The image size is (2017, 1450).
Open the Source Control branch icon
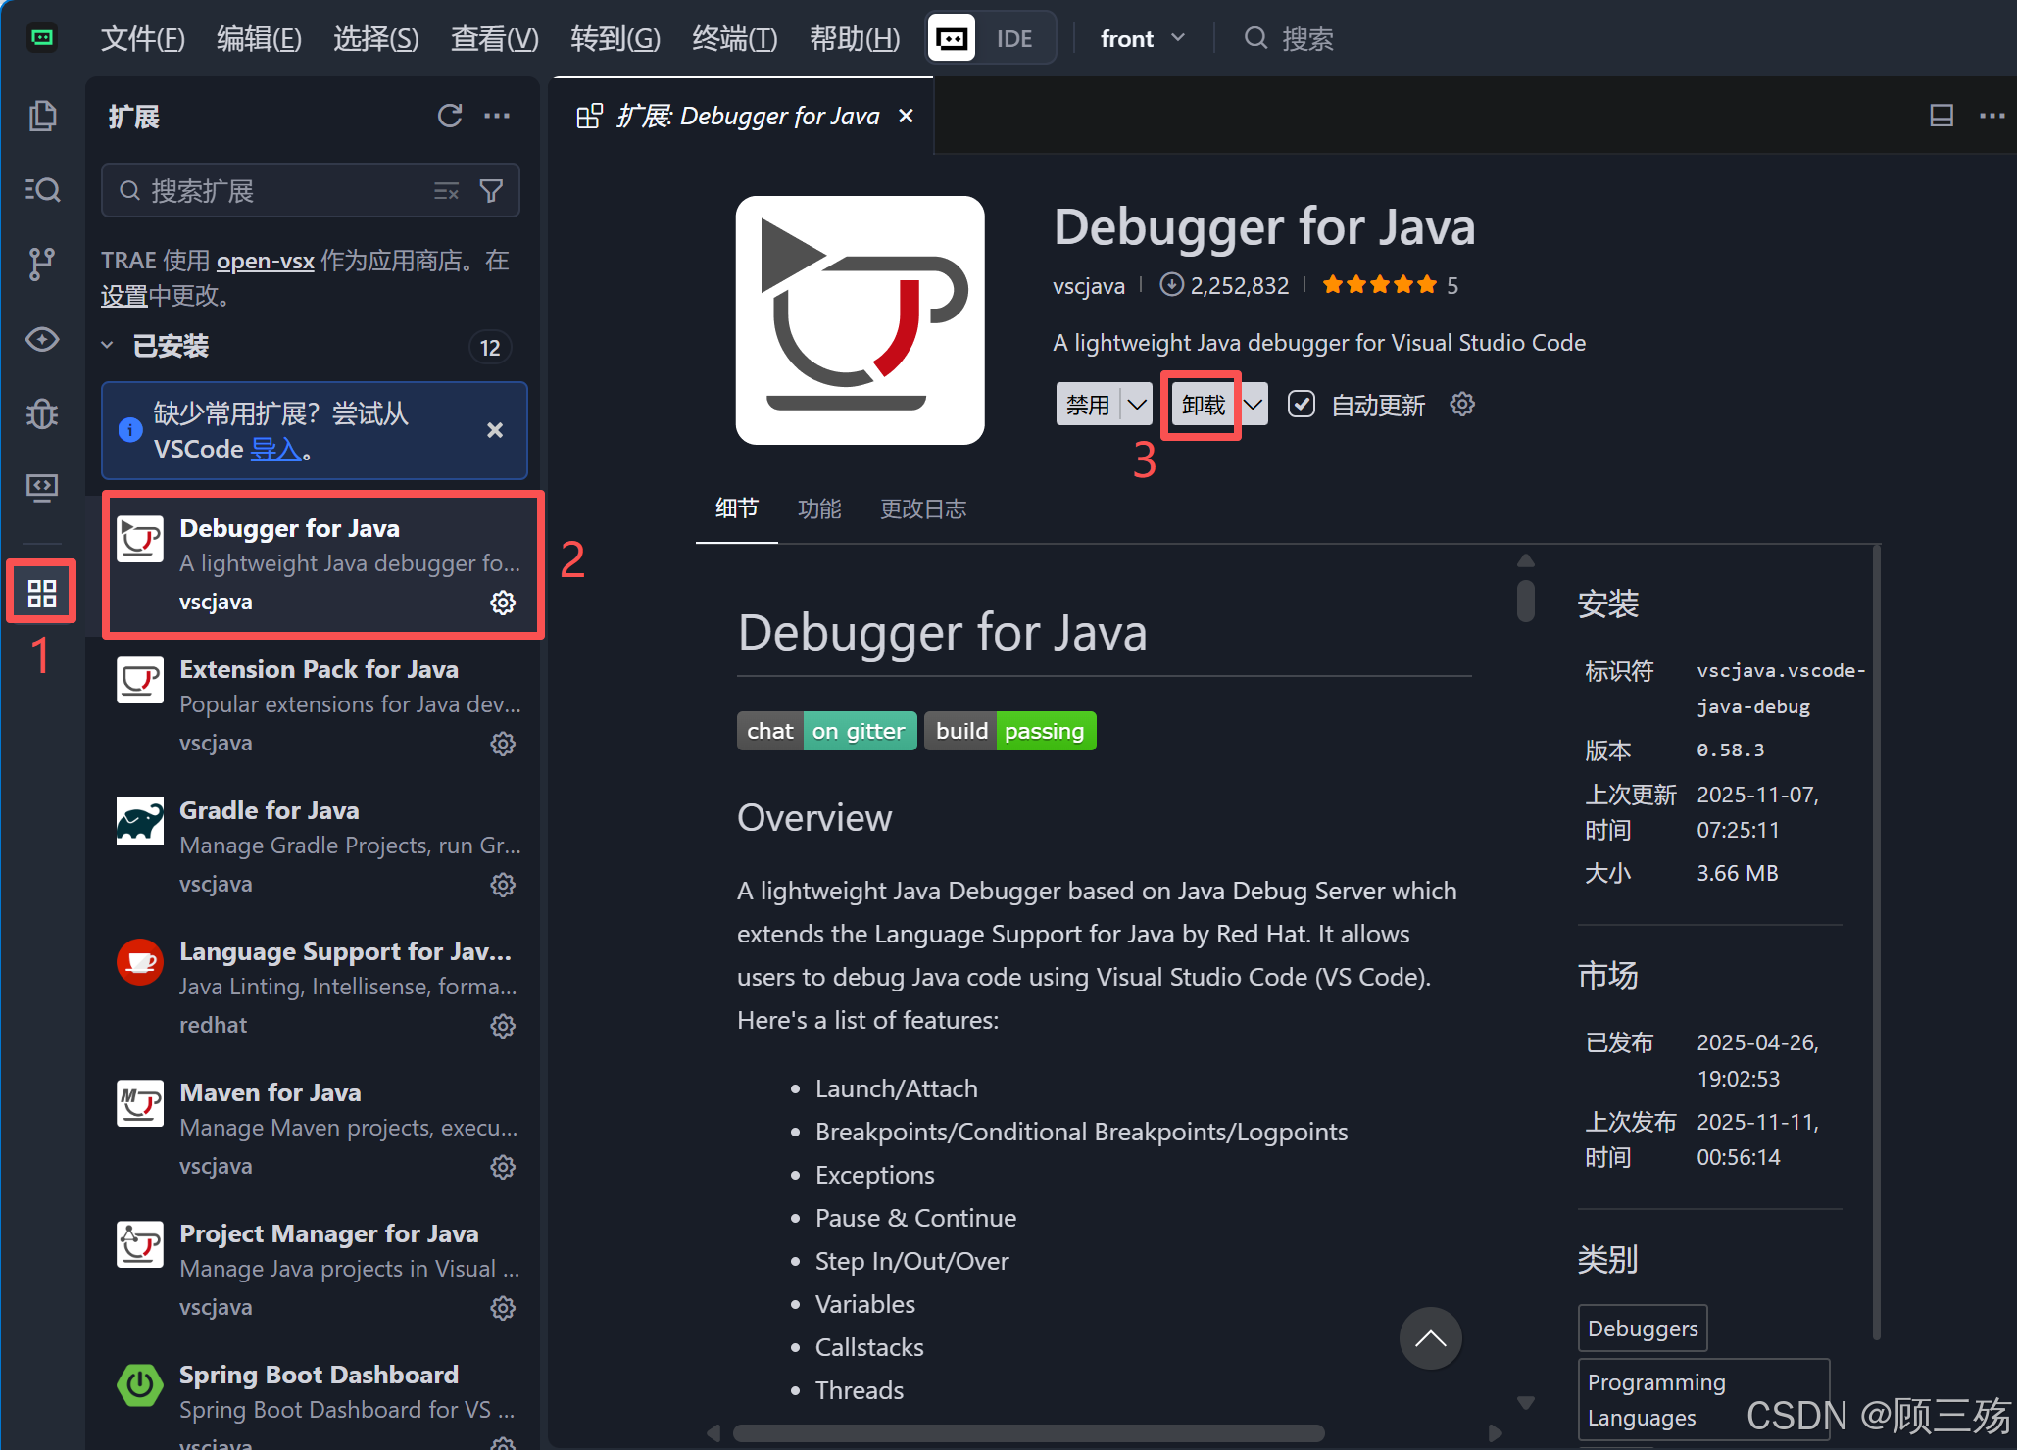click(x=41, y=264)
